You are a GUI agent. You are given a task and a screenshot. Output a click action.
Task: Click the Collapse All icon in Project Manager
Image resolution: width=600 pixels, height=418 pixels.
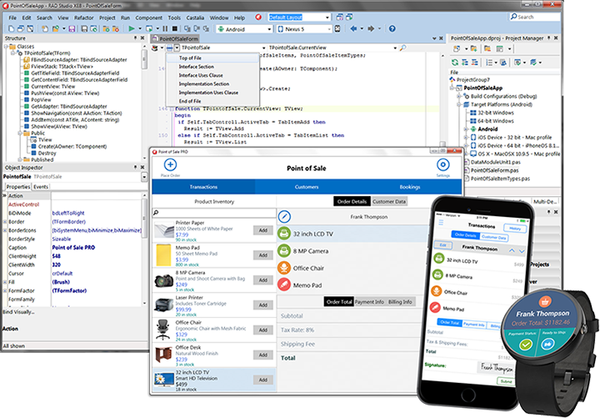point(474,62)
